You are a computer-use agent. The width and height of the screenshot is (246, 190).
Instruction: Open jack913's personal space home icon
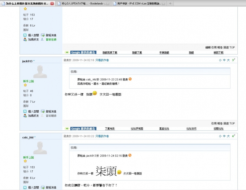25,111
